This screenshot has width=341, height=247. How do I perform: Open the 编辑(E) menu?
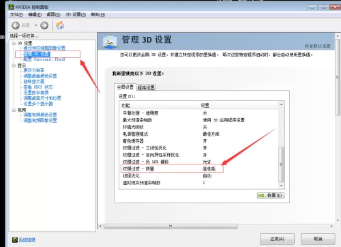click(35, 14)
